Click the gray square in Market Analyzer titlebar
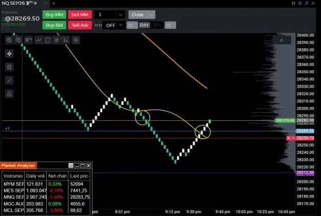Screen dimensions: 321x216 [71, 166]
